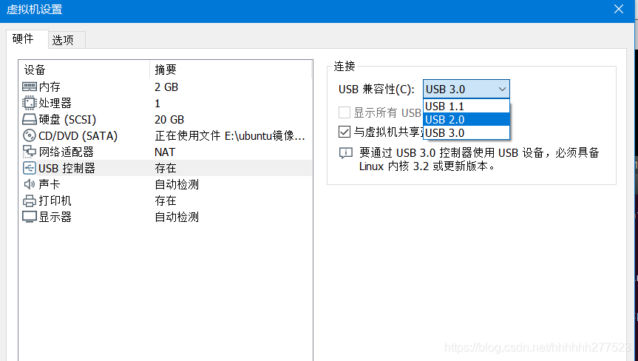638x361 pixels.
Task: Click the memory (内存) device icon
Action: [x=30, y=87]
